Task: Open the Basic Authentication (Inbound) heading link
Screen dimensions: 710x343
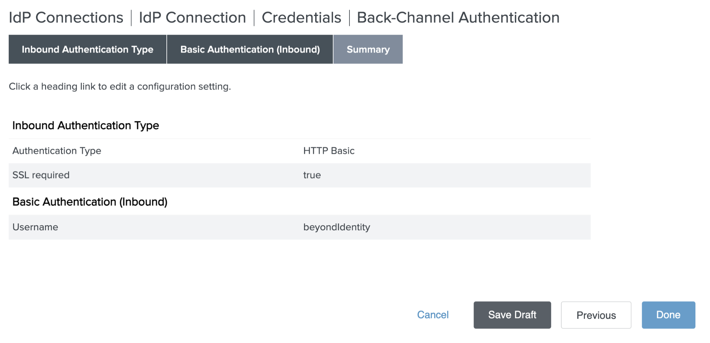Action: (x=90, y=202)
